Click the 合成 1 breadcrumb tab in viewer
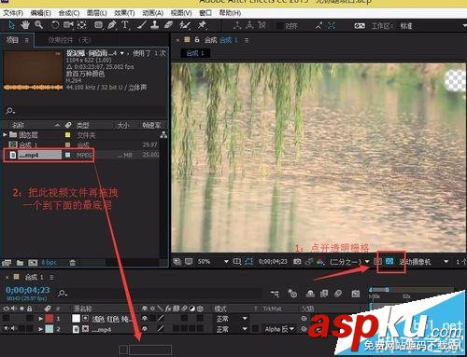 click(195, 53)
